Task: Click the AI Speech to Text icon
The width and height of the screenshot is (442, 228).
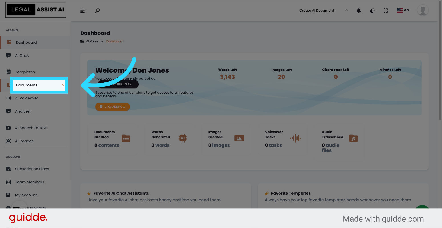Action: [8, 128]
